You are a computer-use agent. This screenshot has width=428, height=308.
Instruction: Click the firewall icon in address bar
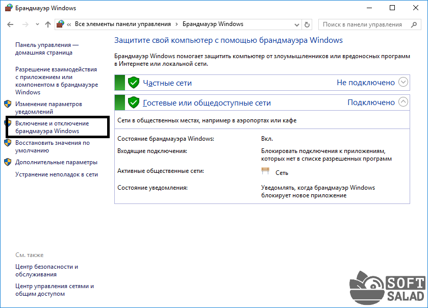[x=60, y=24]
